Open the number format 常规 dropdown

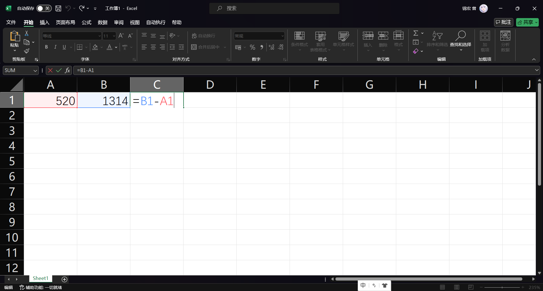[282, 36]
